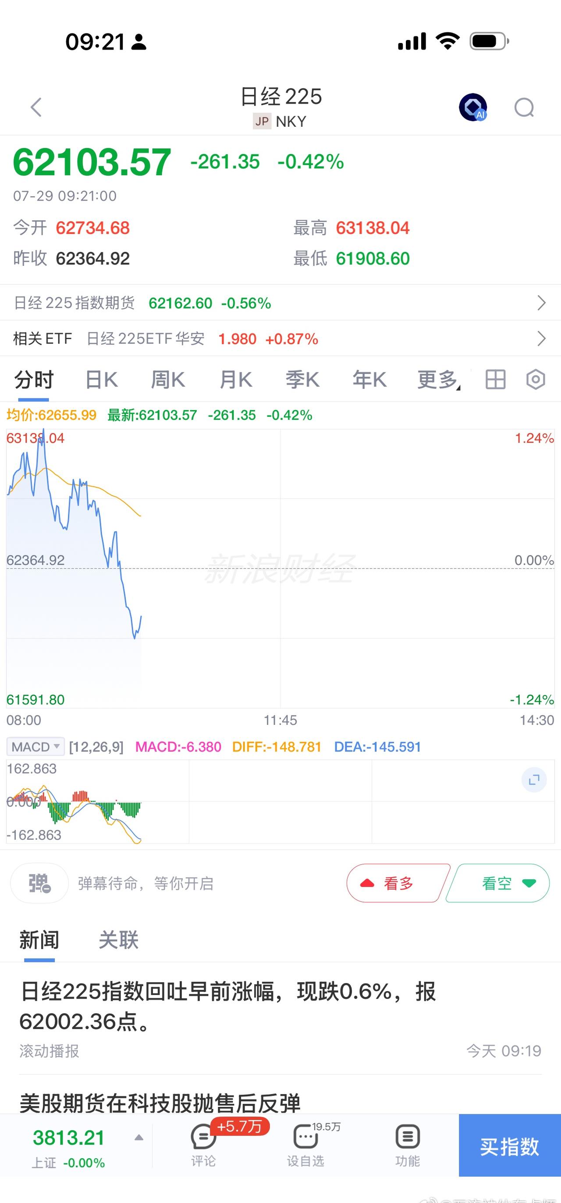Switch to the 日K tab
This screenshot has height=1203, width=561.
tap(102, 379)
